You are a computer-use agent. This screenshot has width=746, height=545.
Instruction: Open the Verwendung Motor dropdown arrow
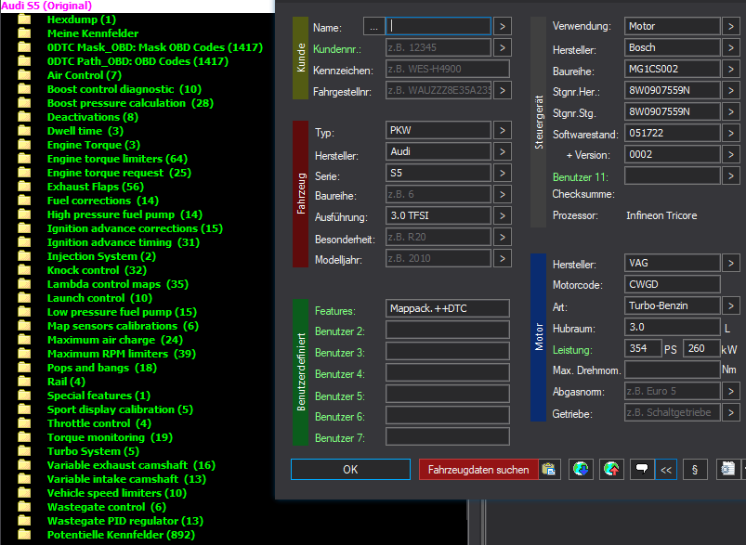[731, 26]
